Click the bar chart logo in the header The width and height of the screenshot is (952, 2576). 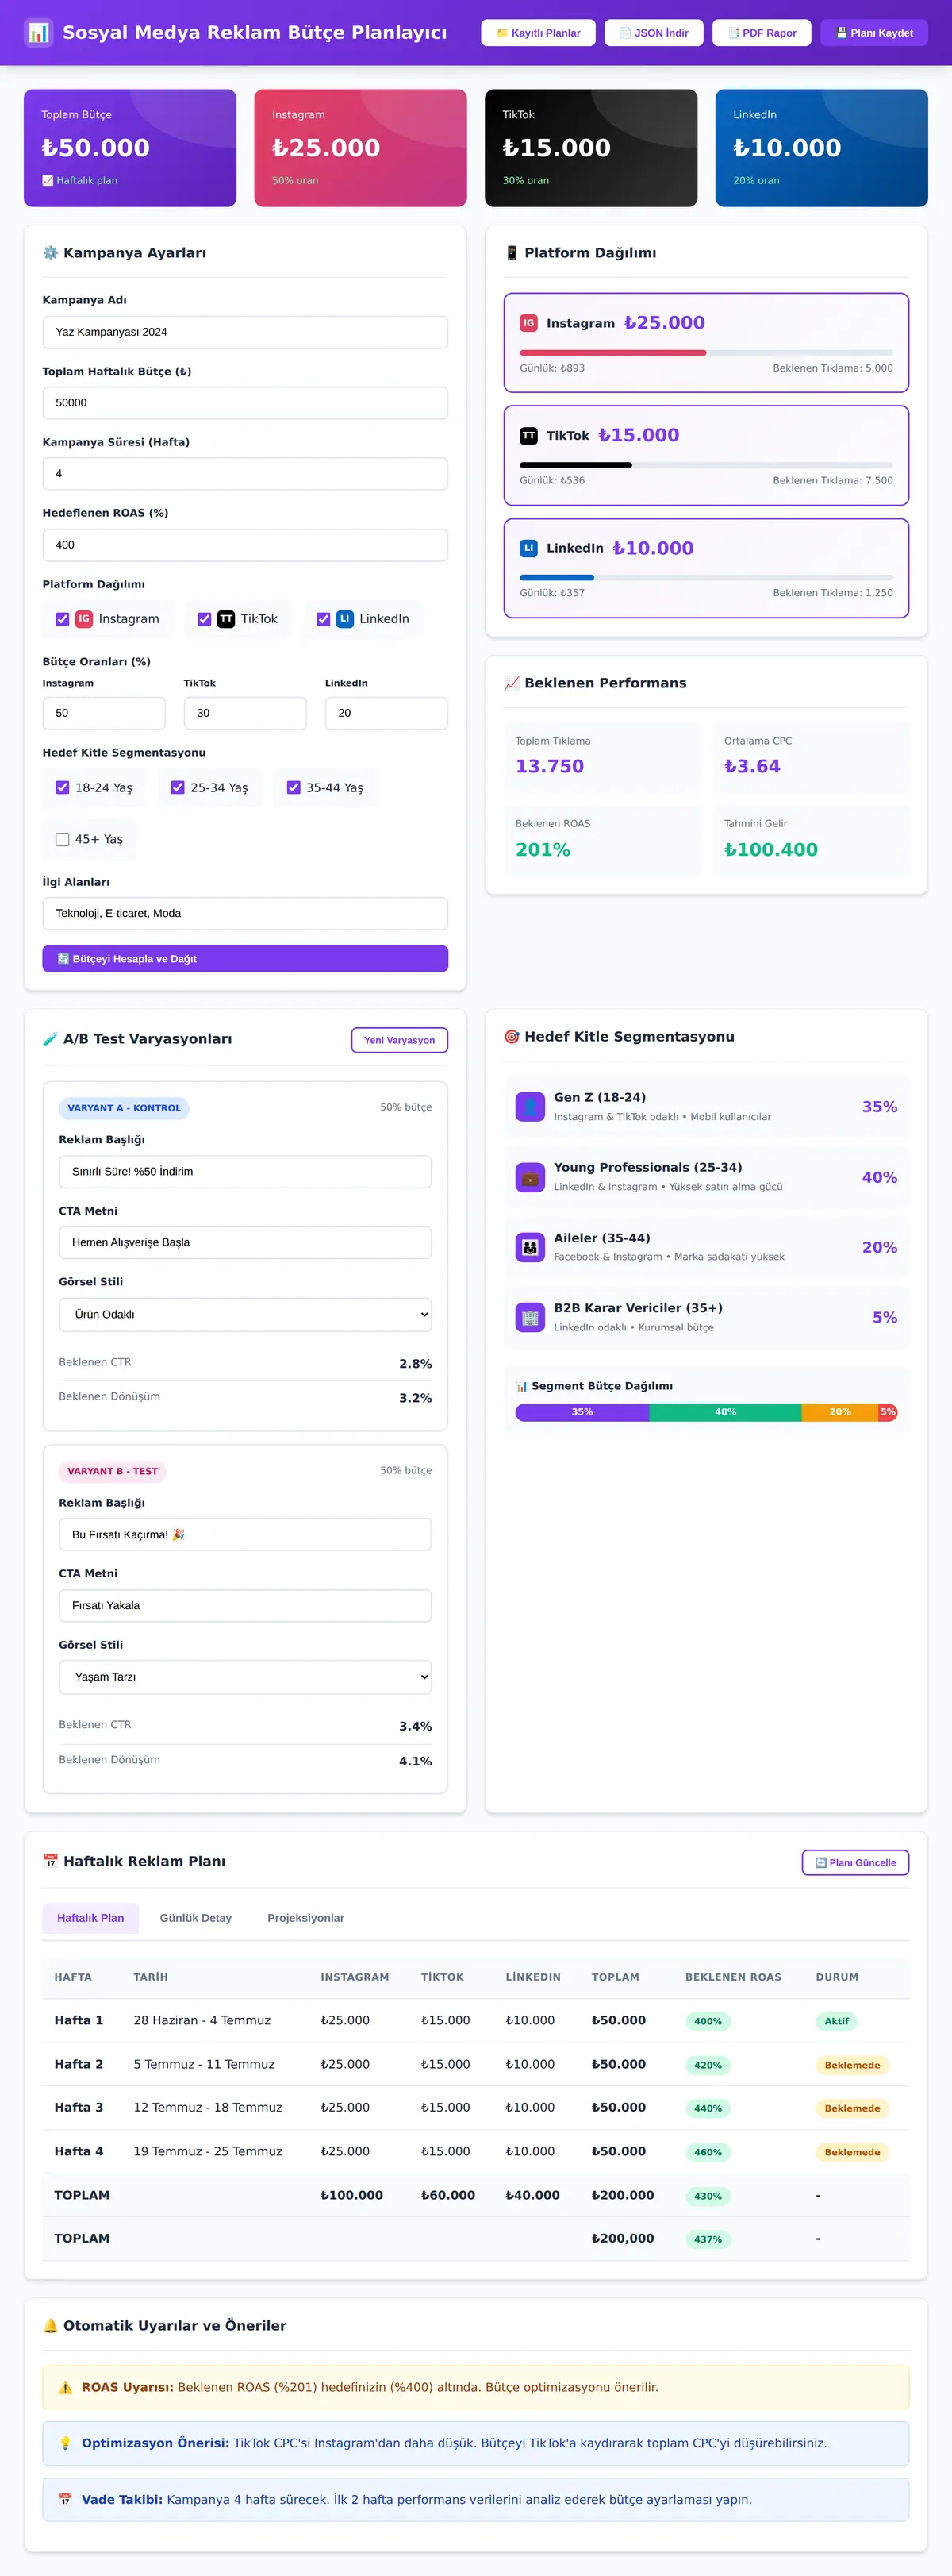(39, 32)
